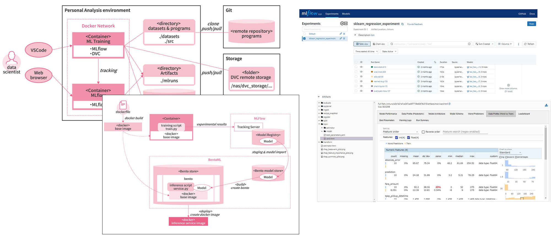Open the GitHub link
Image resolution: width=551 pixels, height=239 pixels.
pyautogui.click(x=522, y=14)
